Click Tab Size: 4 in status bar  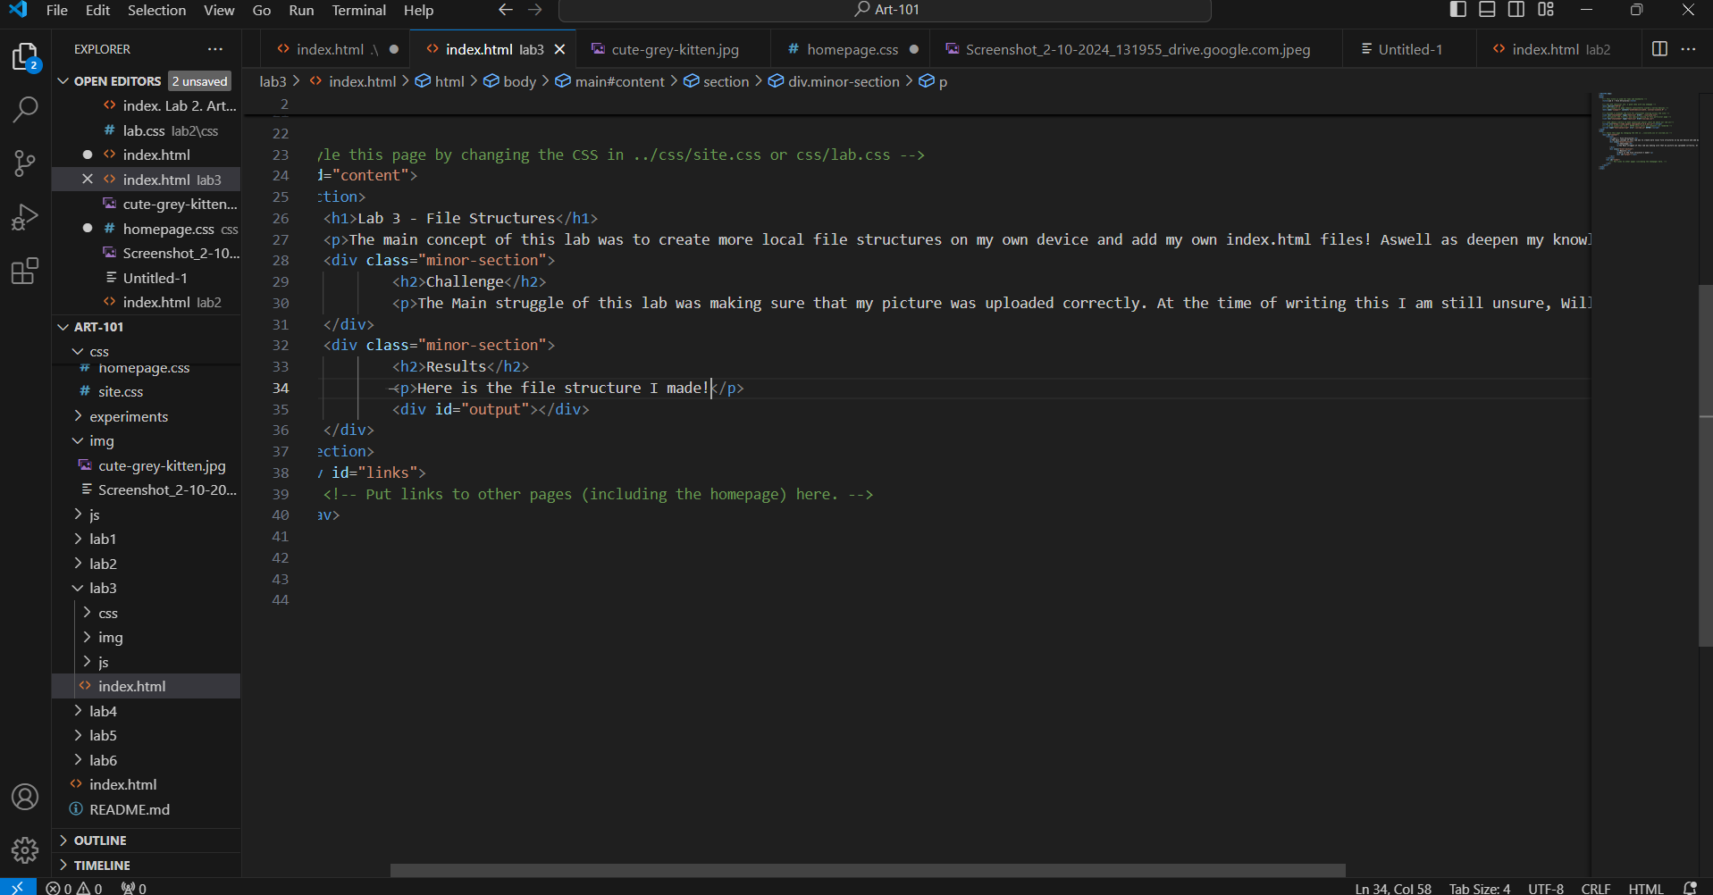click(x=1479, y=888)
